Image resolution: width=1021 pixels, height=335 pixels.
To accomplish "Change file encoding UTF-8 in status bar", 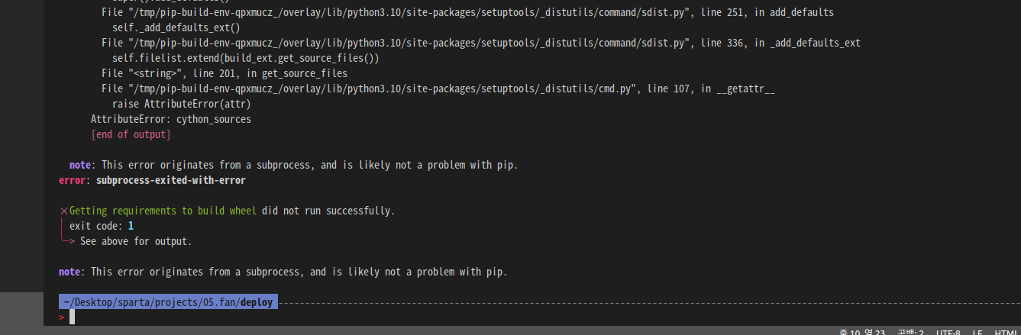I will coord(948,333).
